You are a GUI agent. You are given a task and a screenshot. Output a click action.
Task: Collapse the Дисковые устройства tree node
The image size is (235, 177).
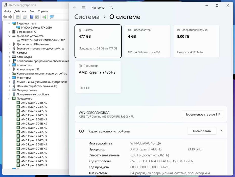(9, 36)
